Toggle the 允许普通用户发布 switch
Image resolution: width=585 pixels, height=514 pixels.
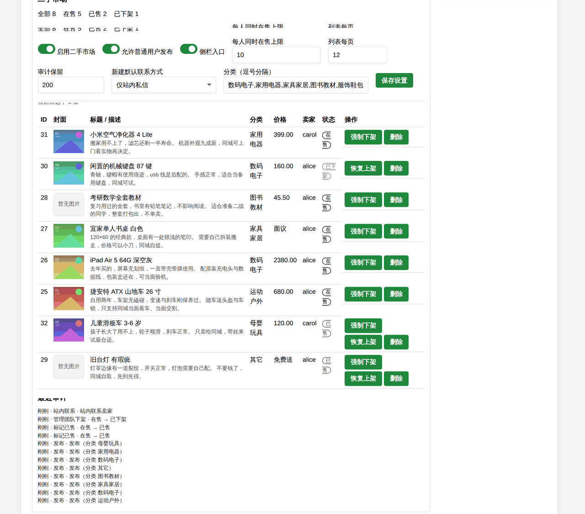(x=111, y=49)
